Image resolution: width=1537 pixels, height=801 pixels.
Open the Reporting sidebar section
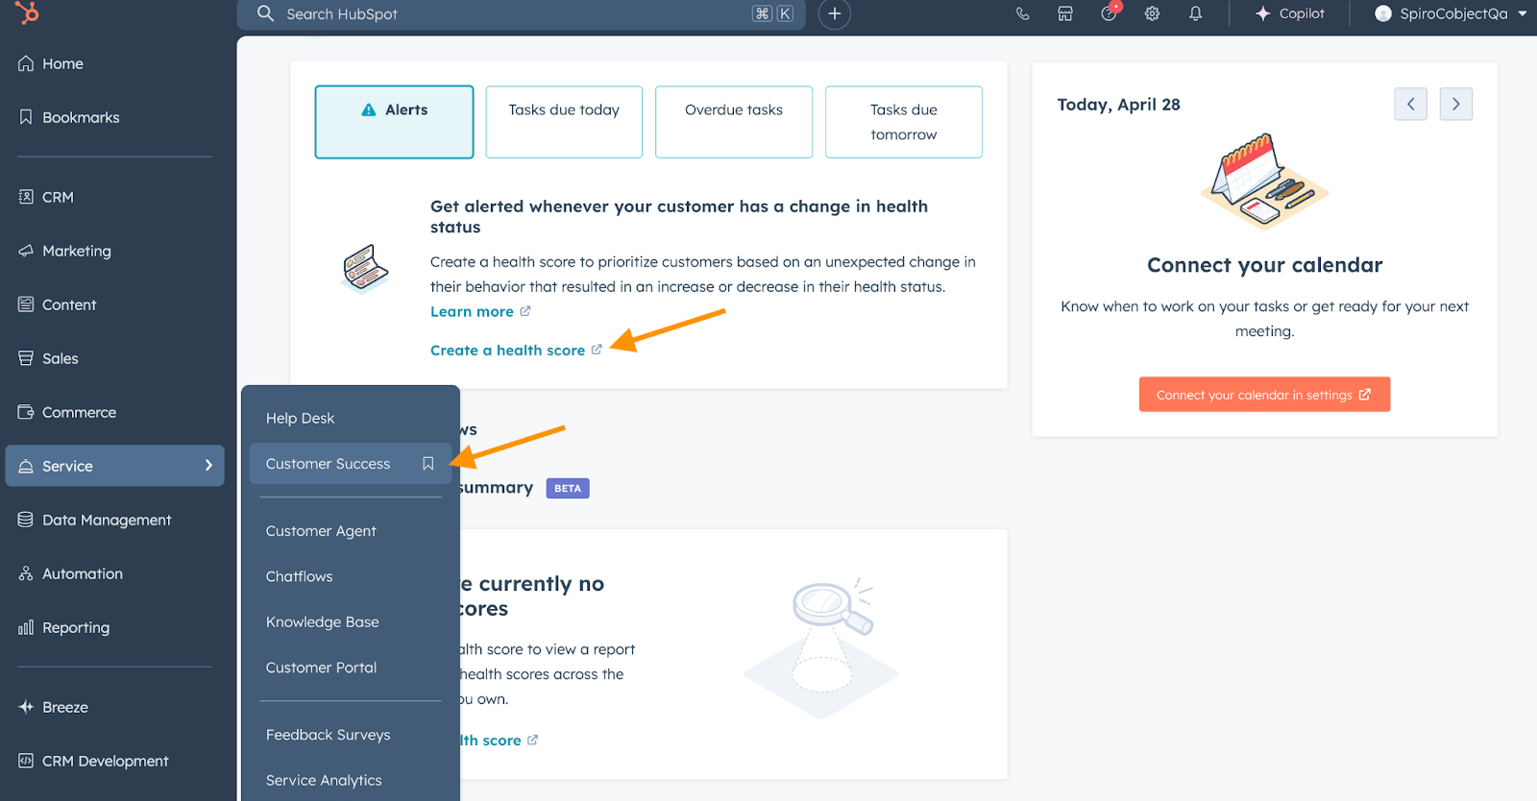click(x=63, y=627)
